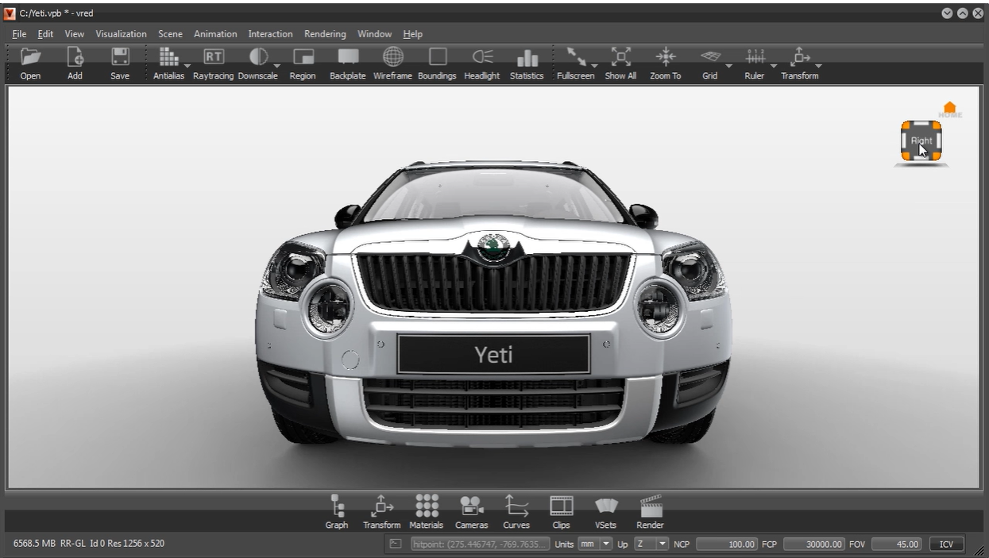Open the VSets panel icon
989x558 pixels.
pyautogui.click(x=605, y=506)
